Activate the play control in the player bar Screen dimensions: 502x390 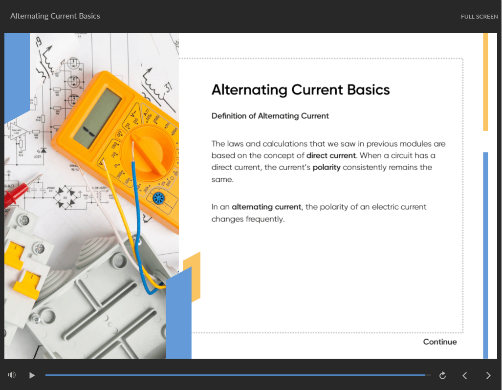(x=32, y=375)
